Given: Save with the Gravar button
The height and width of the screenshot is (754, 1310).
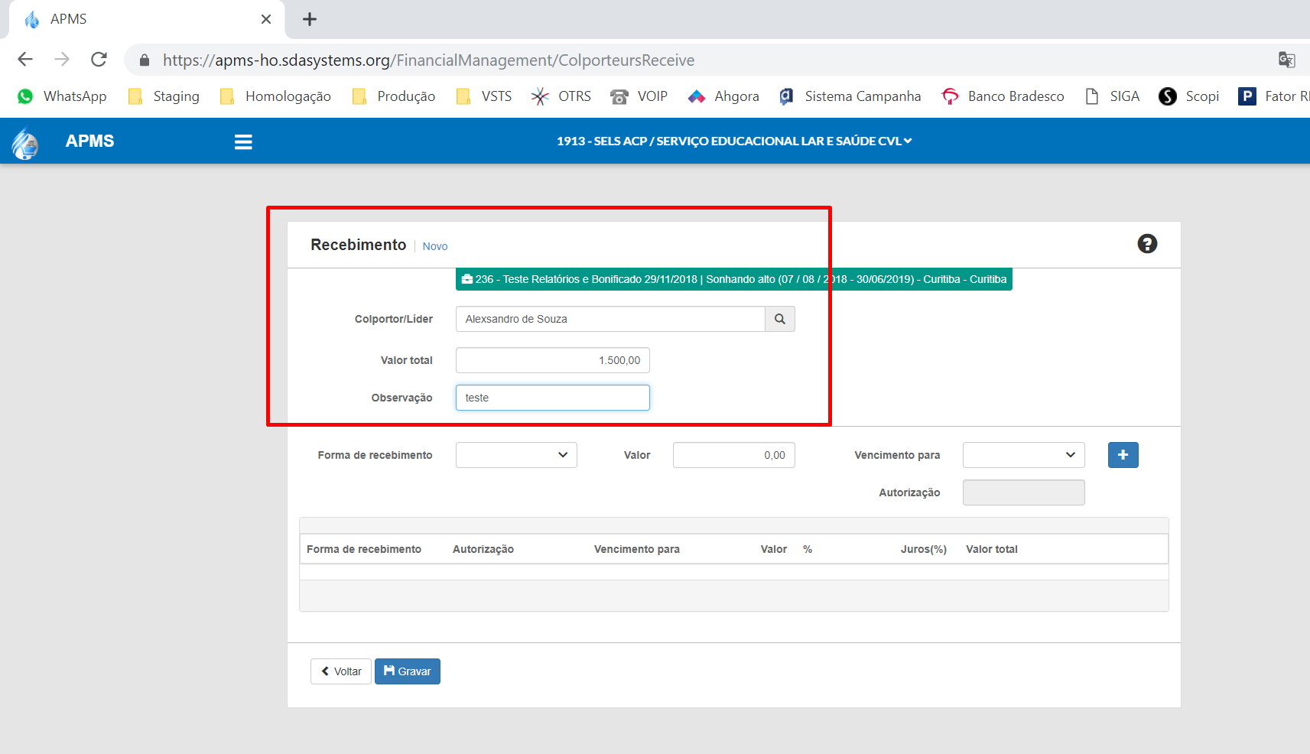Looking at the screenshot, I should coord(408,671).
